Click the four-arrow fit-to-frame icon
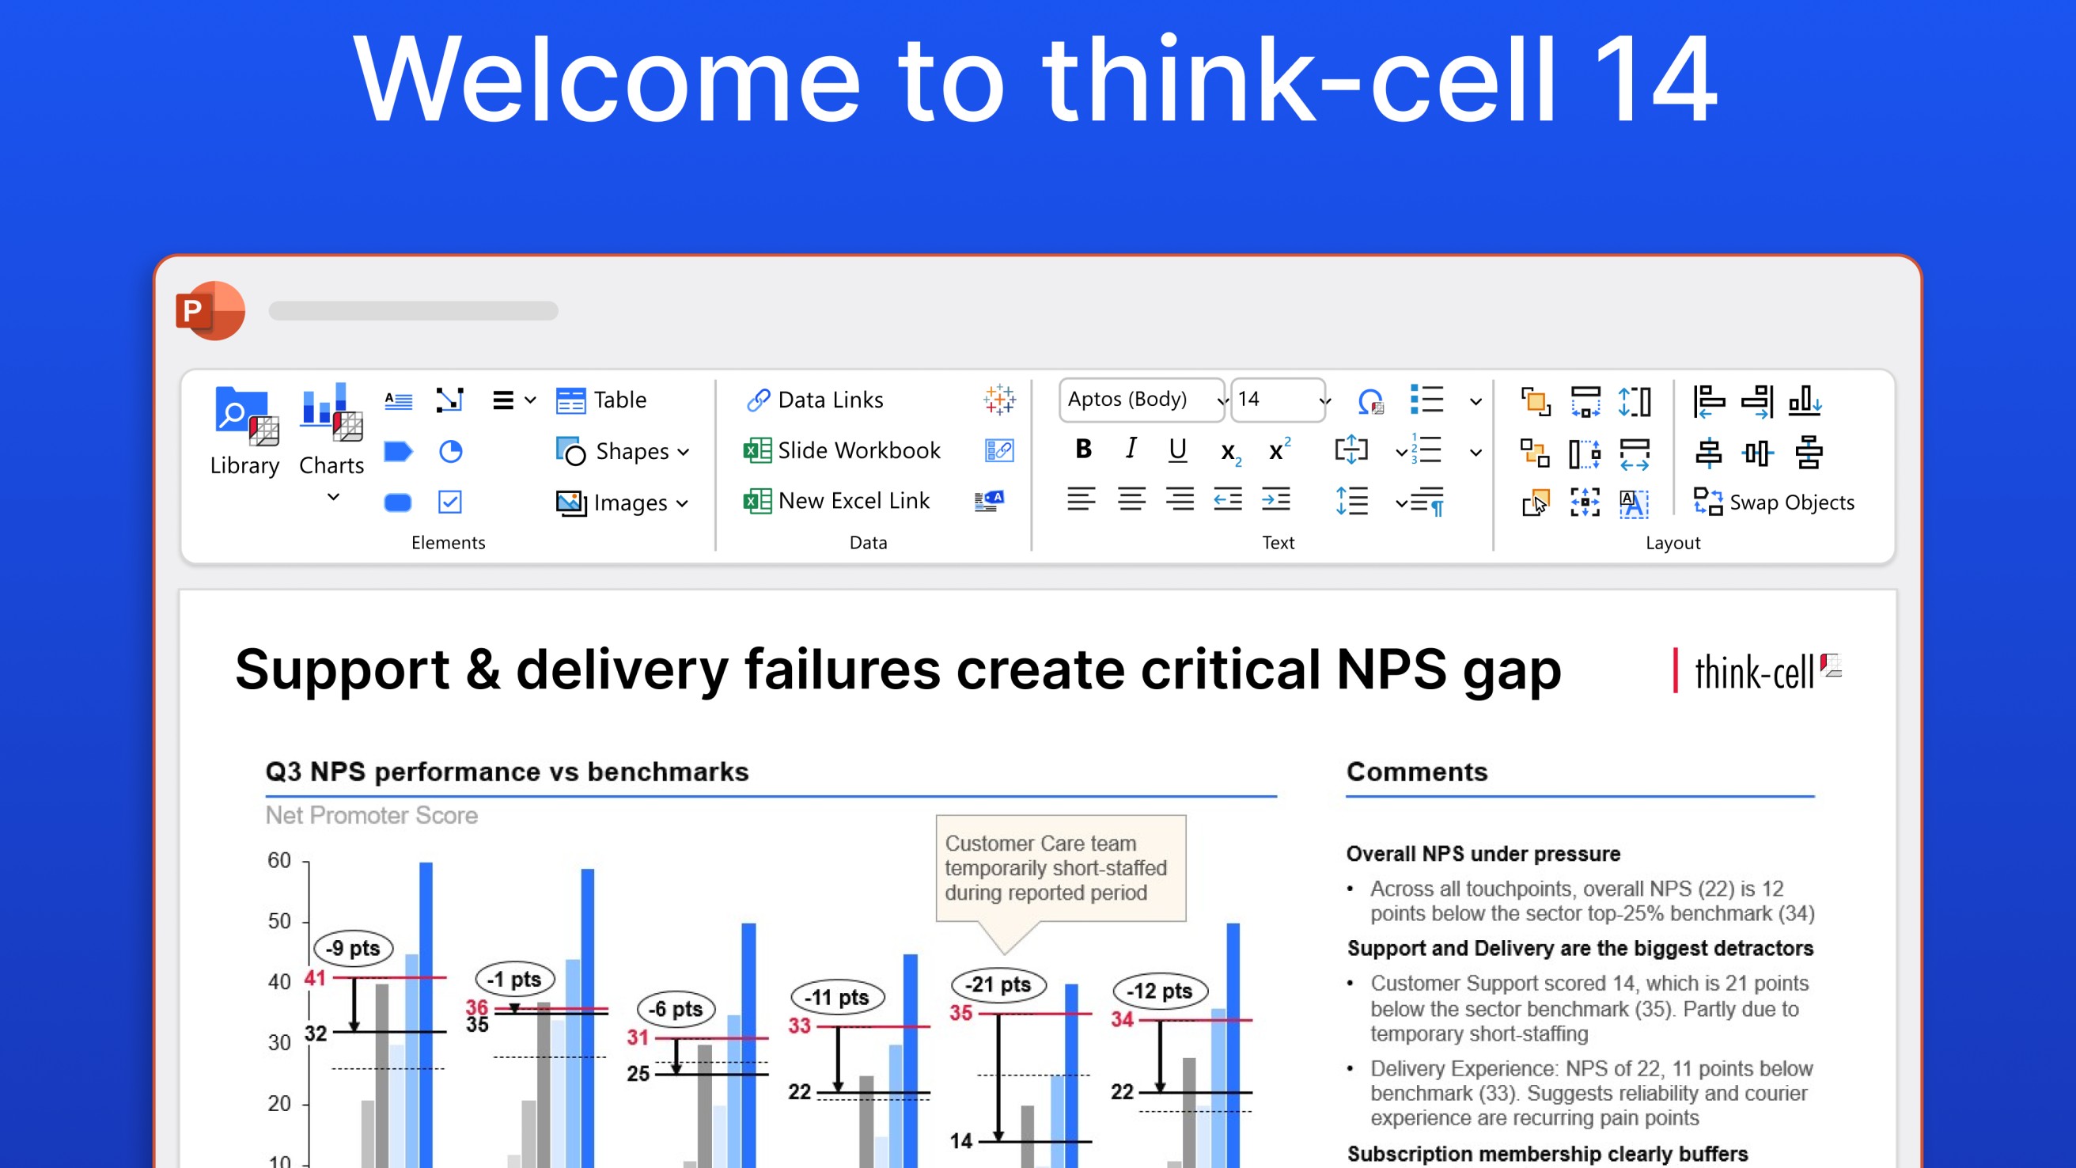The image size is (2076, 1168). pos(1585,502)
